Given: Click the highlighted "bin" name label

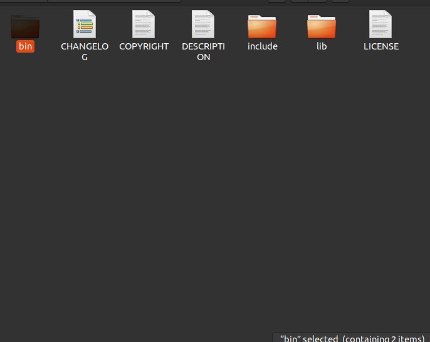Looking at the screenshot, I should tap(25, 46).
